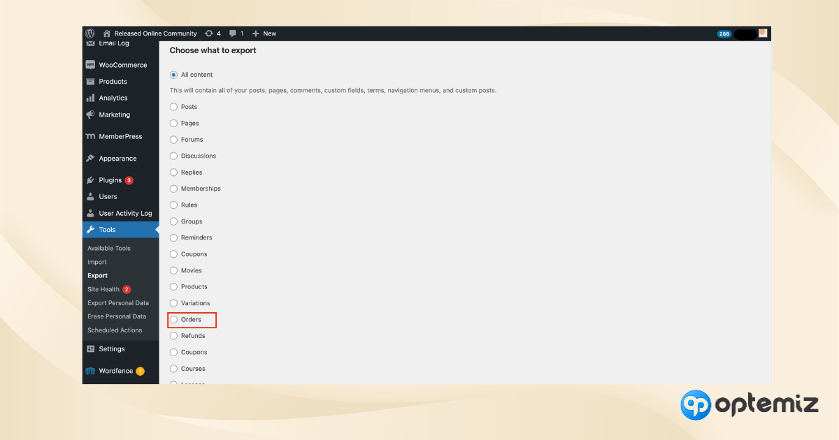Select the Products export radio button
This screenshot has height=440, width=839.
[x=174, y=287]
